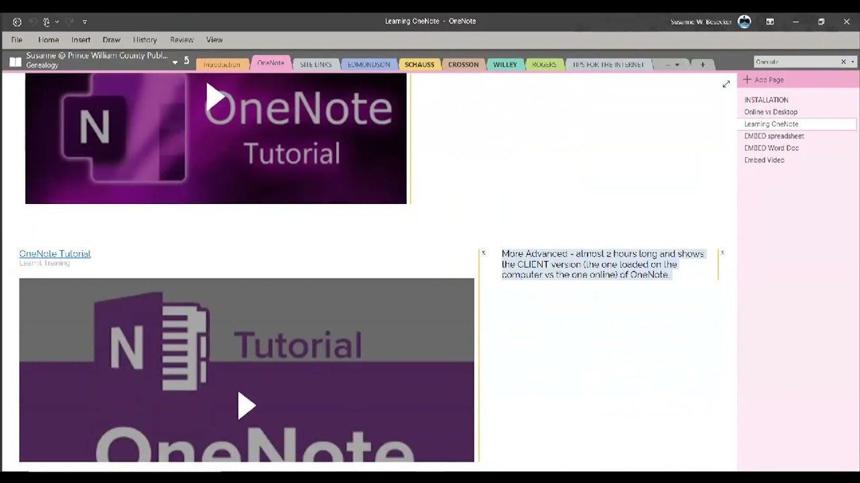Play the upper OneNote Tutorial video
Screen dimensions: 860x483
pos(216,98)
